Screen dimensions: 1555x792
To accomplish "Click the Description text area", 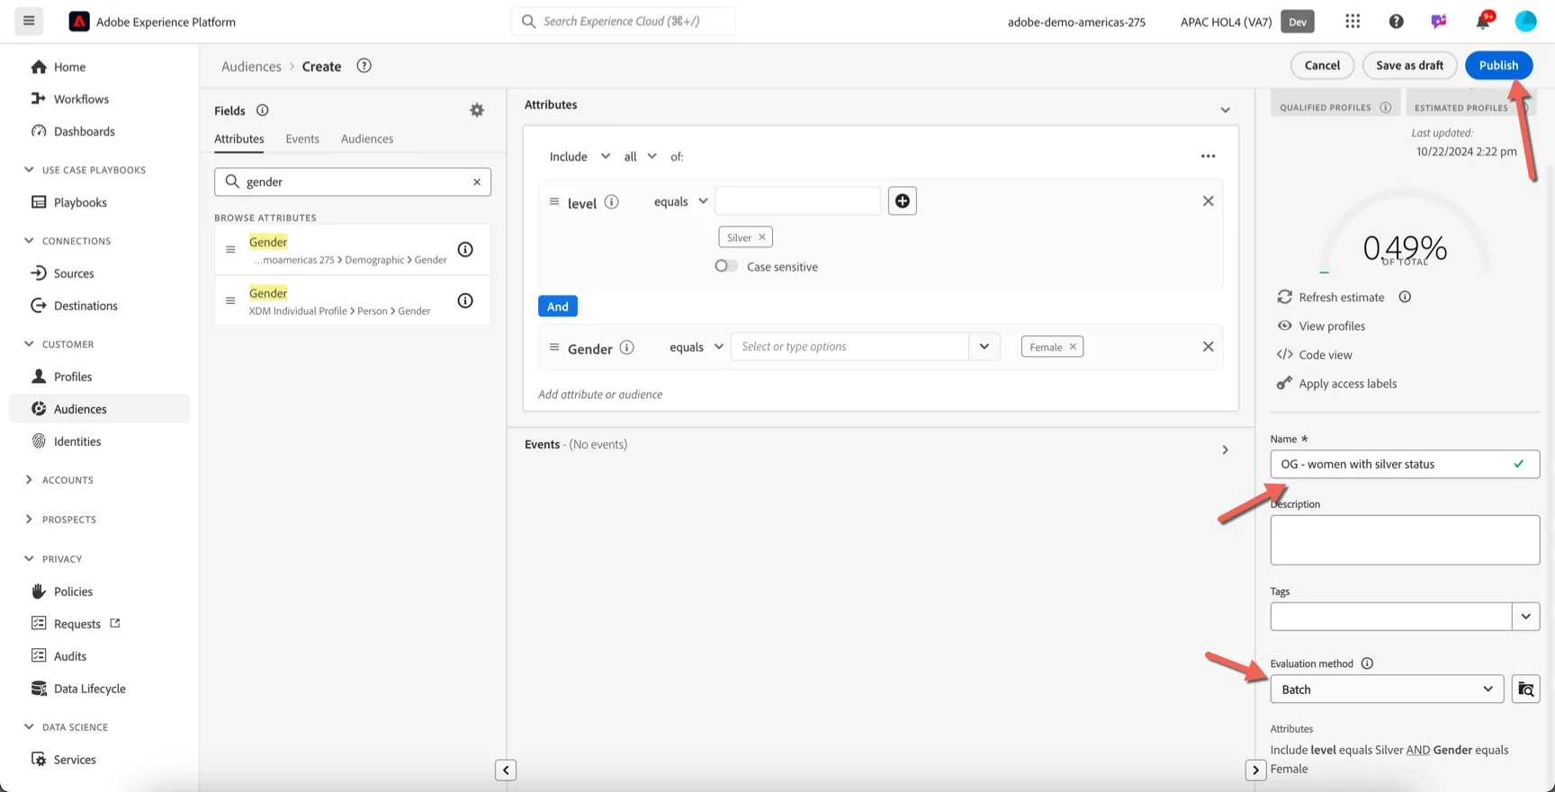I will point(1405,540).
